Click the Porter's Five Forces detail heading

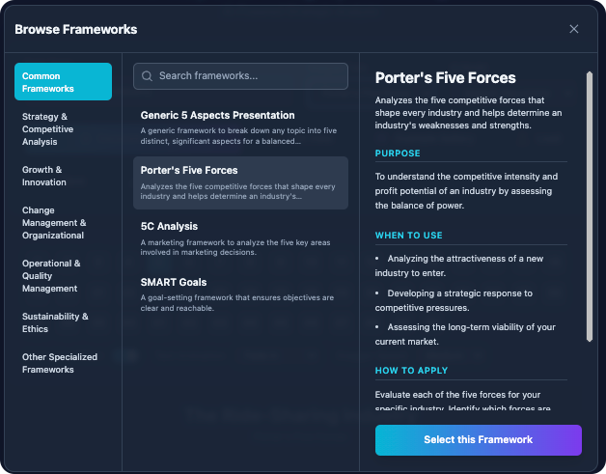(x=445, y=77)
